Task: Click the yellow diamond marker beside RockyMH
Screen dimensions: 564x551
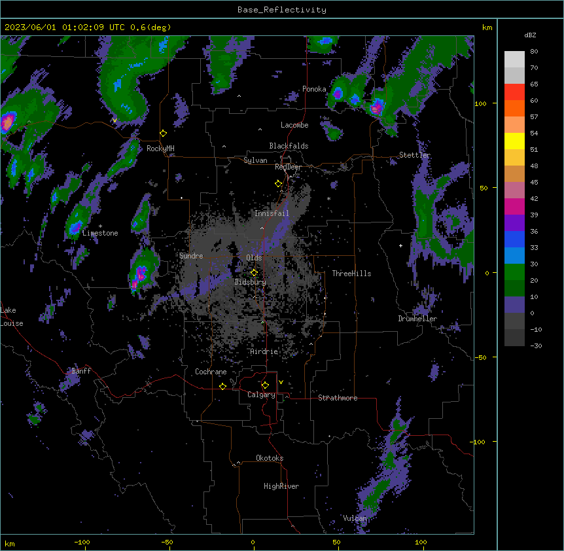Action: click(164, 133)
